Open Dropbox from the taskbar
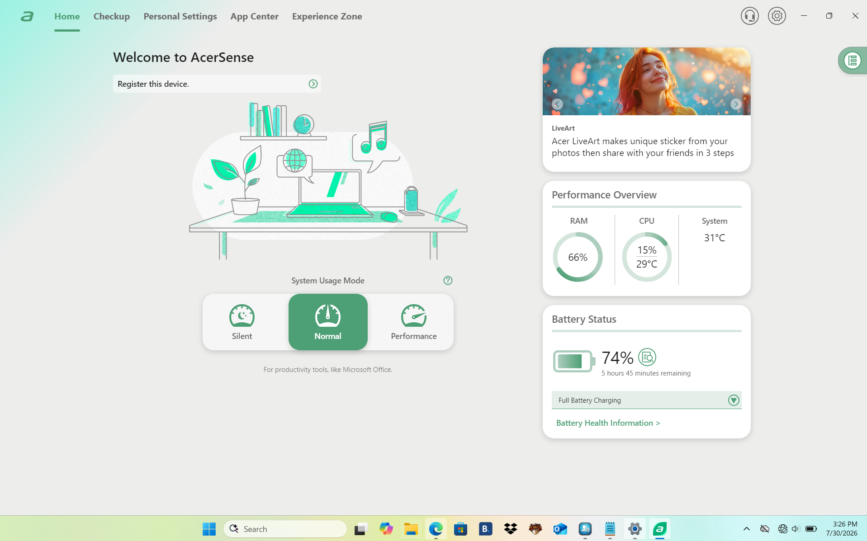This screenshot has height=541, width=867. [510, 528]
